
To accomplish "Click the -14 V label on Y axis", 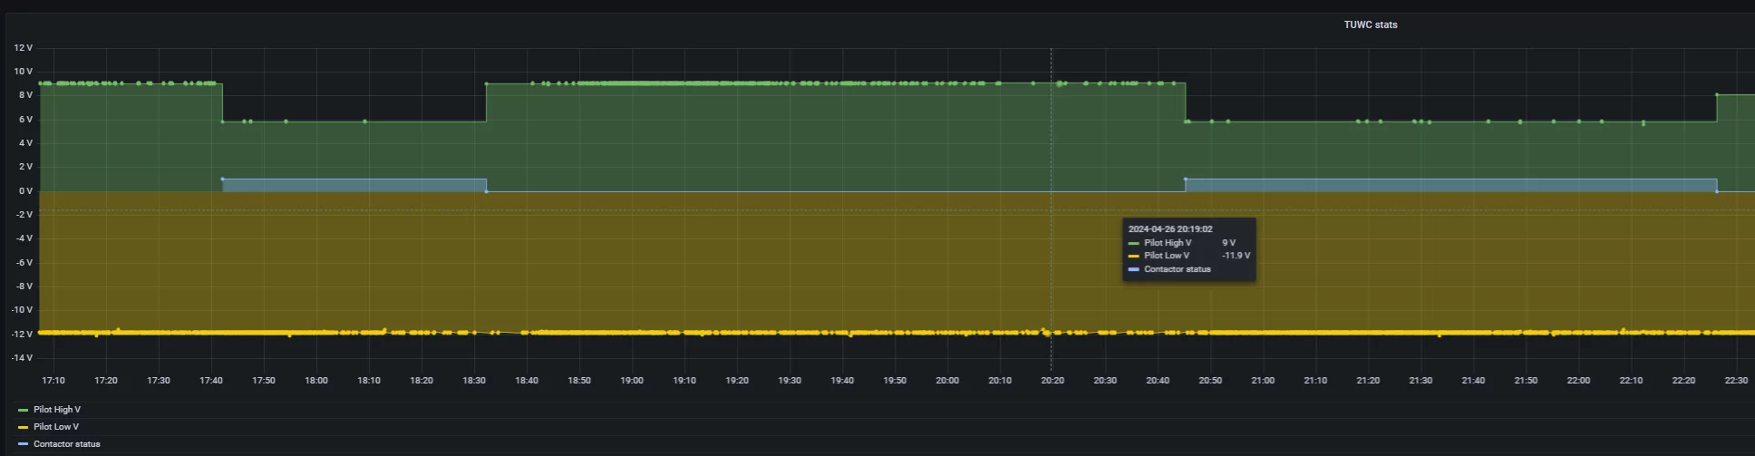I will tap(22, 358).
